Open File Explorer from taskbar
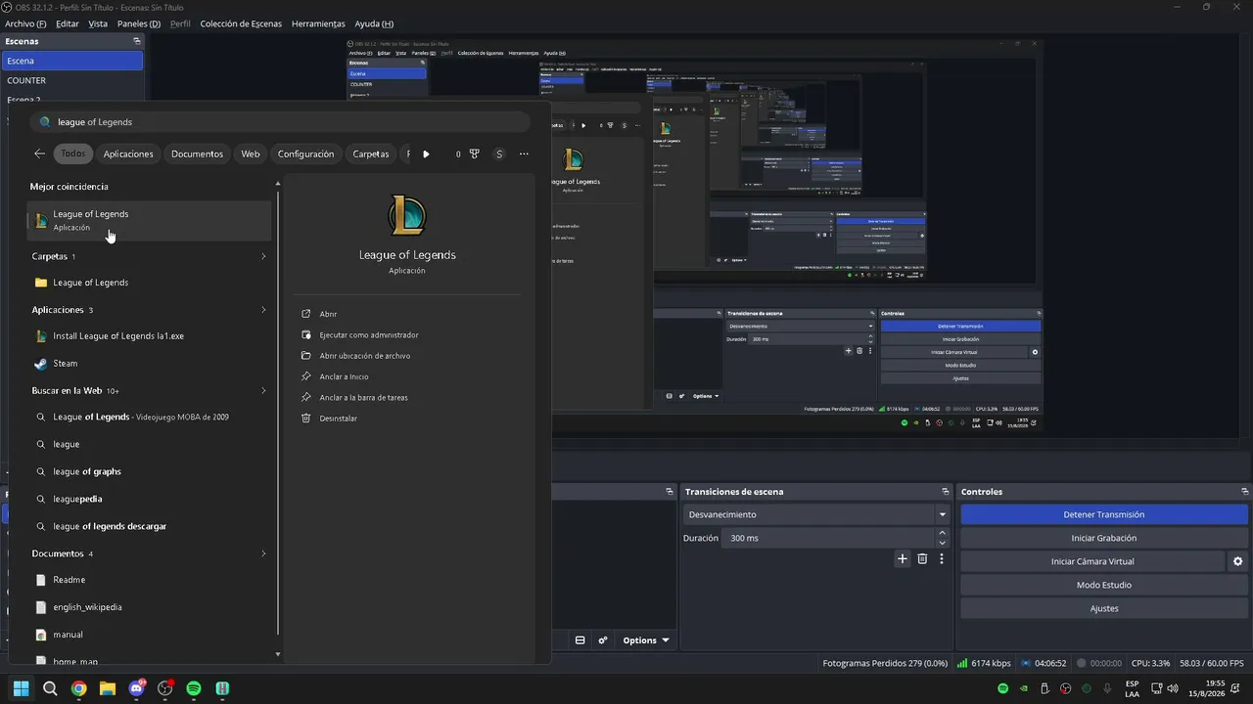 coord(107,688)
